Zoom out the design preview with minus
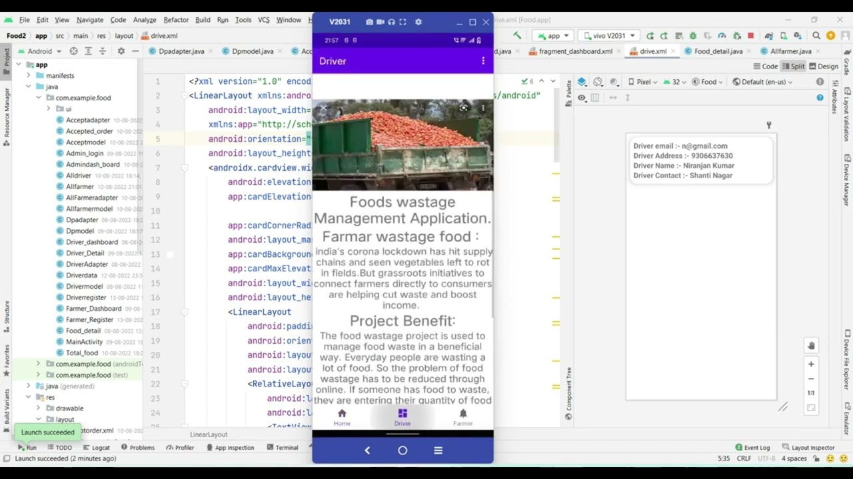Viewport: 853px width, 479px height. point(811,379)
